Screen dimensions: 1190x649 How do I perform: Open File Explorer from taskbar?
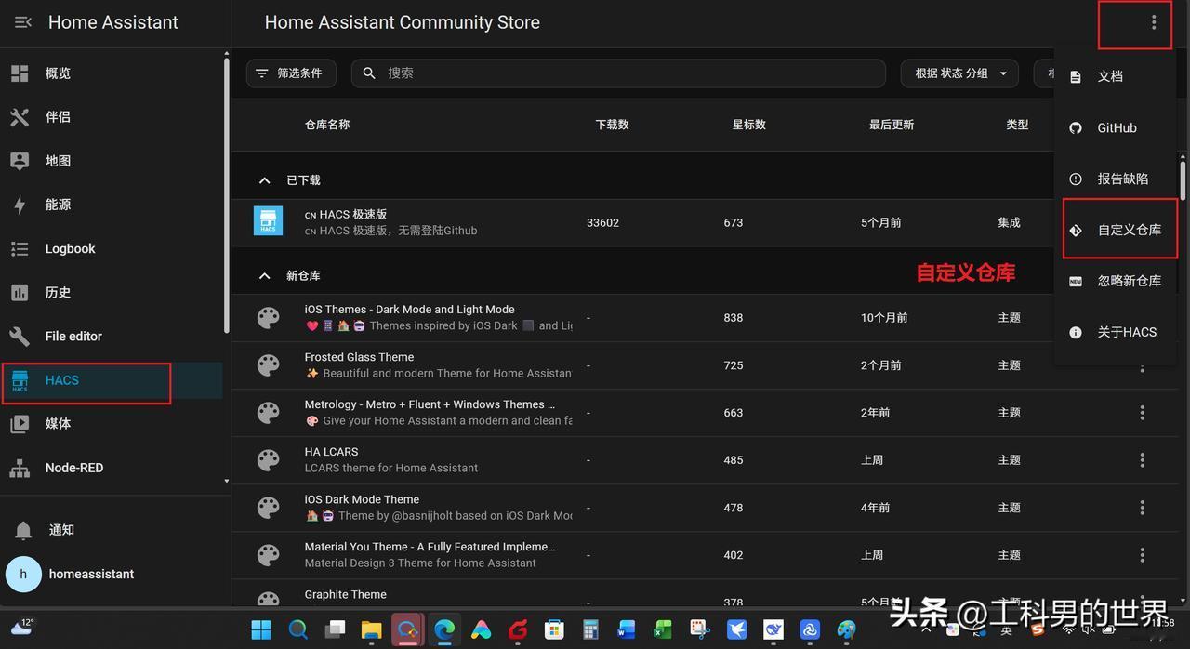371,630
